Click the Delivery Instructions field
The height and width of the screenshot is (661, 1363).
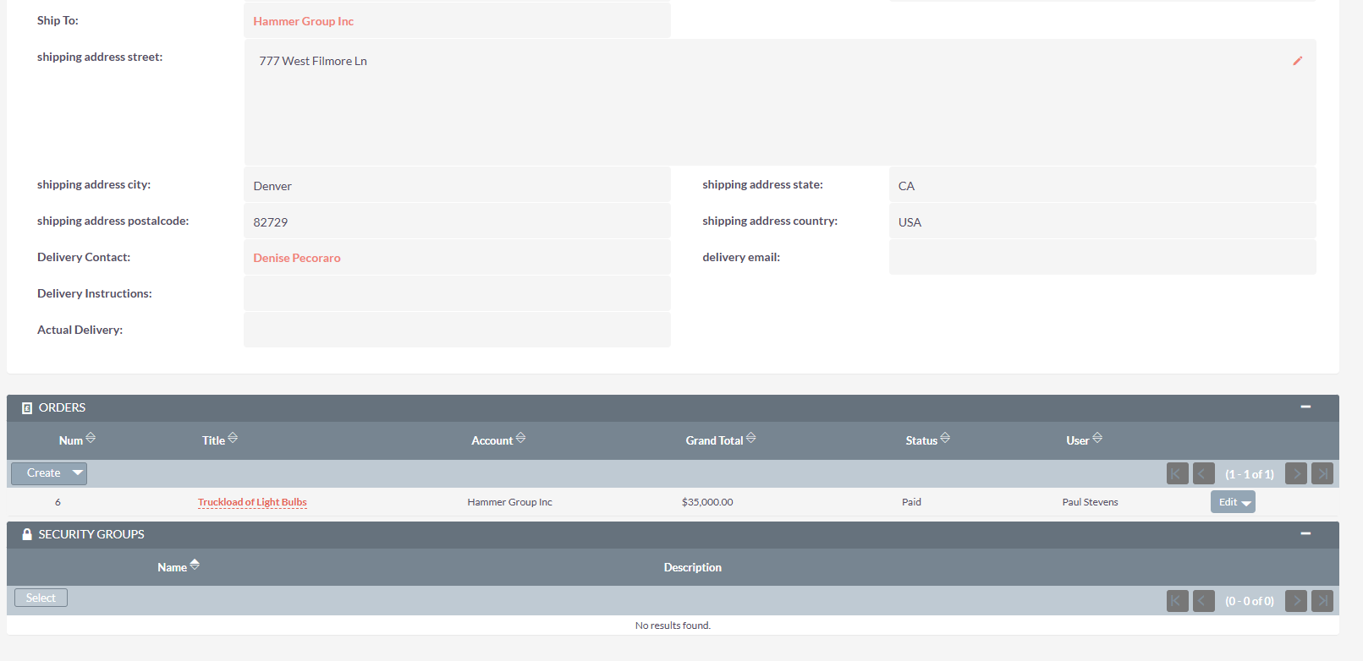[x=457, y=294]
